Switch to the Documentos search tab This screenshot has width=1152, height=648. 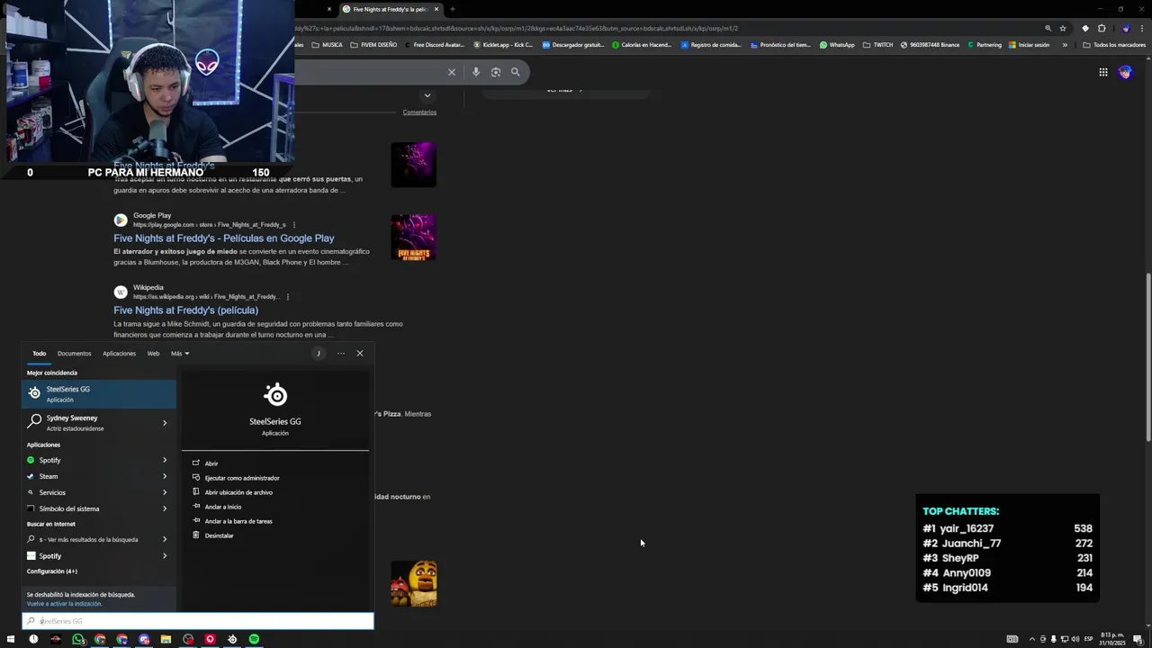tap(74, 354)
